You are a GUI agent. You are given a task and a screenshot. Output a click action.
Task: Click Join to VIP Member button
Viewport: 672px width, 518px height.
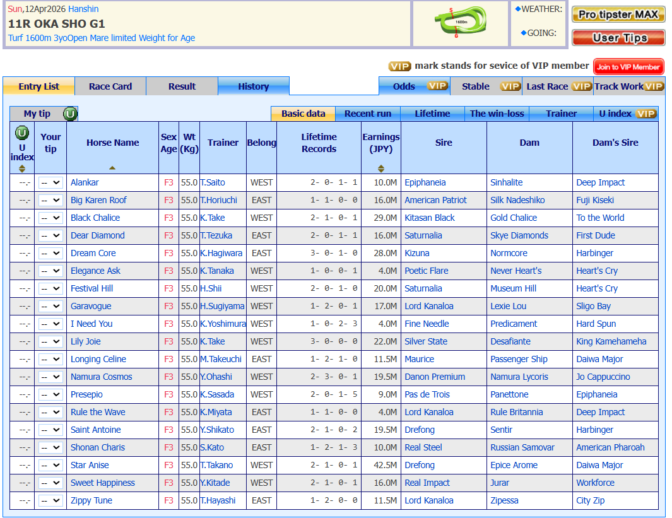628,67
